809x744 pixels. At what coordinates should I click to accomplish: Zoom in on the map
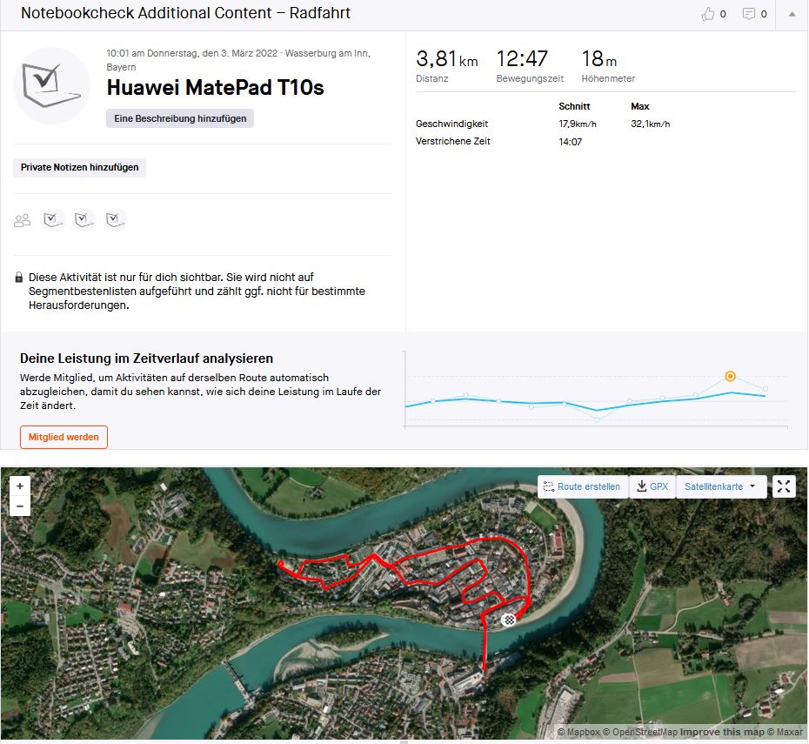20,486
